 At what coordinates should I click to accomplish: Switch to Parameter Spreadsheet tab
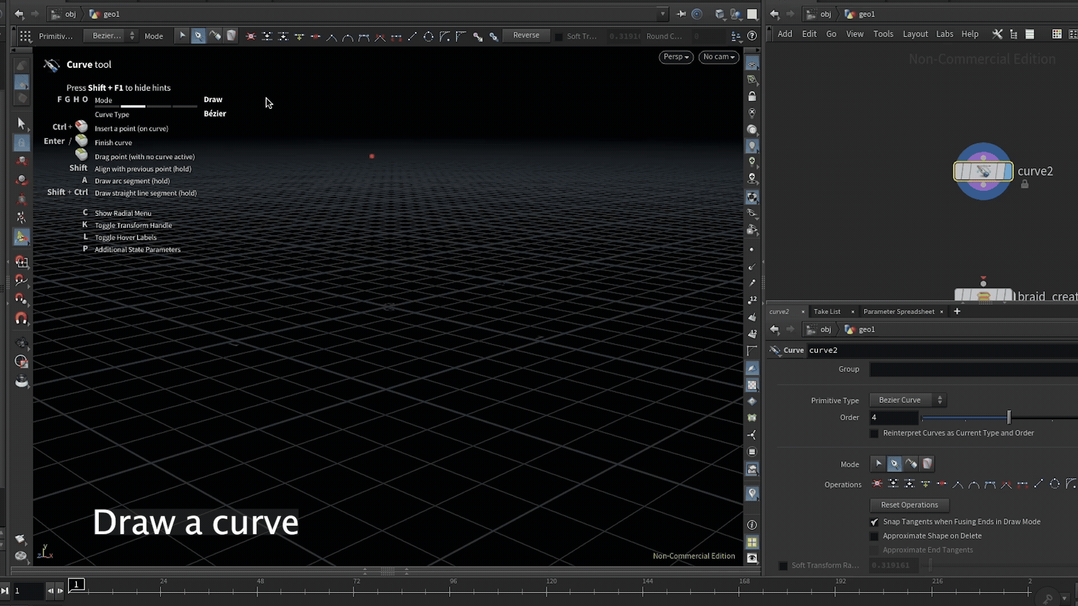click(x=898, y=311)
